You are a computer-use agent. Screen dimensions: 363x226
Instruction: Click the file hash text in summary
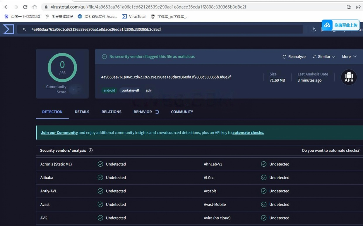coord(166,77)
